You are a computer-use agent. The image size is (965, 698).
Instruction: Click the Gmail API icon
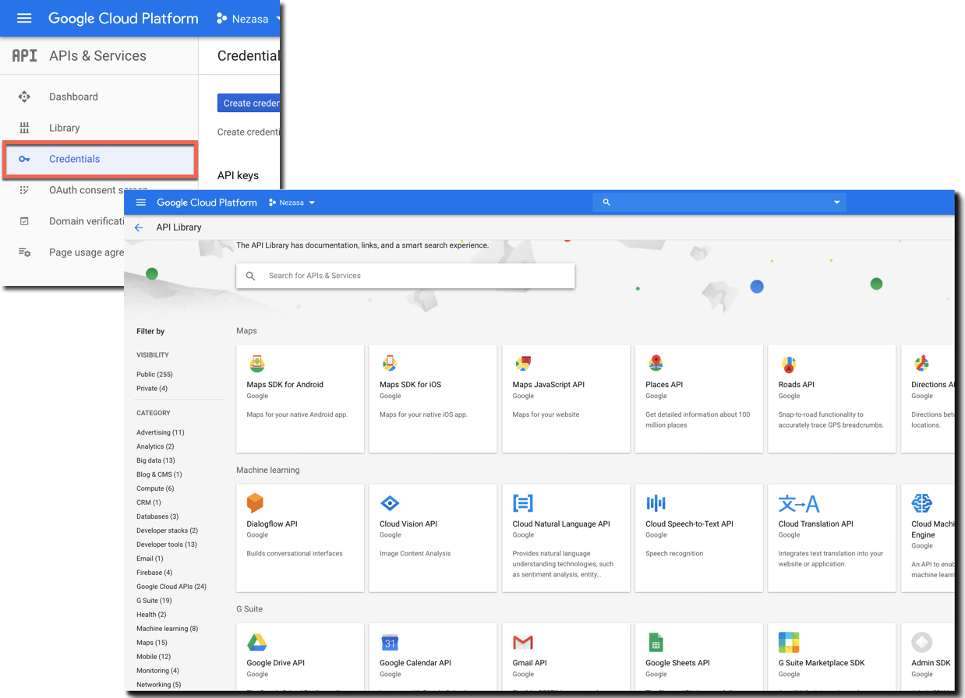pos(523,642)
